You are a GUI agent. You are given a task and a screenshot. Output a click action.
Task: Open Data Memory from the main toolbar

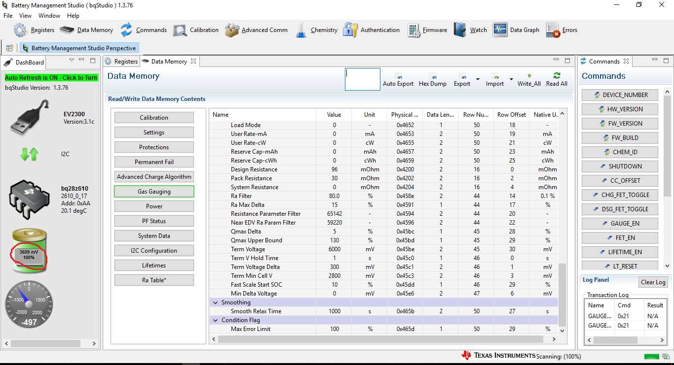[86, 30]
